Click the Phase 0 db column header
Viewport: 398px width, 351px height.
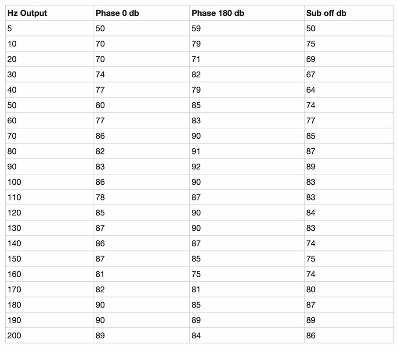pyautogui.click(x=141, y=13)
